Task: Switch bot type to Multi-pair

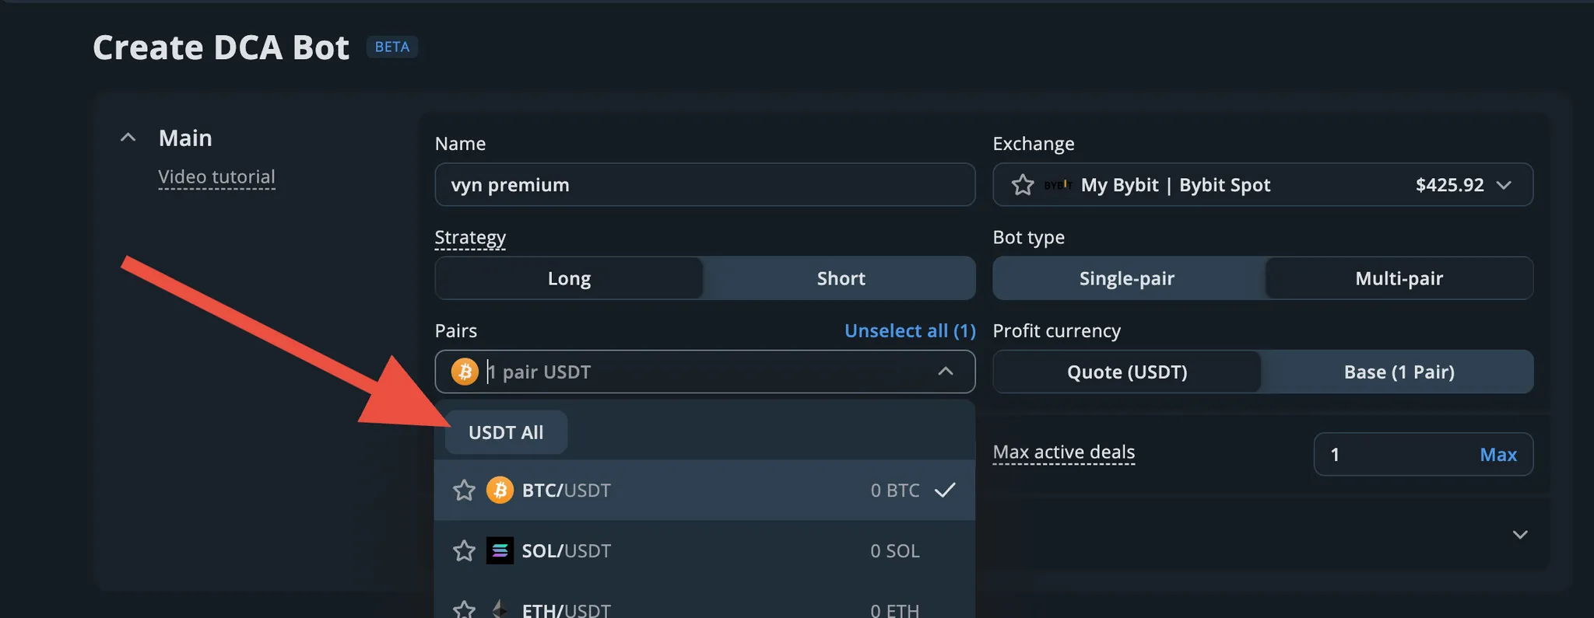Action: [x=1399, y=278]
